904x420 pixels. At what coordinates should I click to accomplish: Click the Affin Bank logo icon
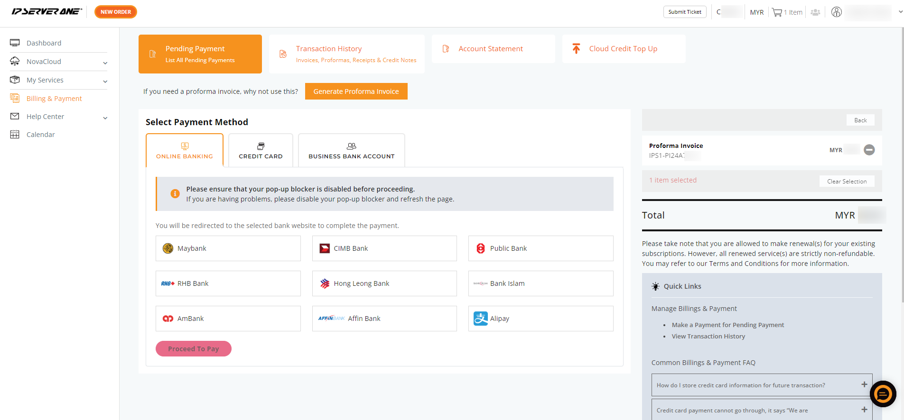pos(332,319)
